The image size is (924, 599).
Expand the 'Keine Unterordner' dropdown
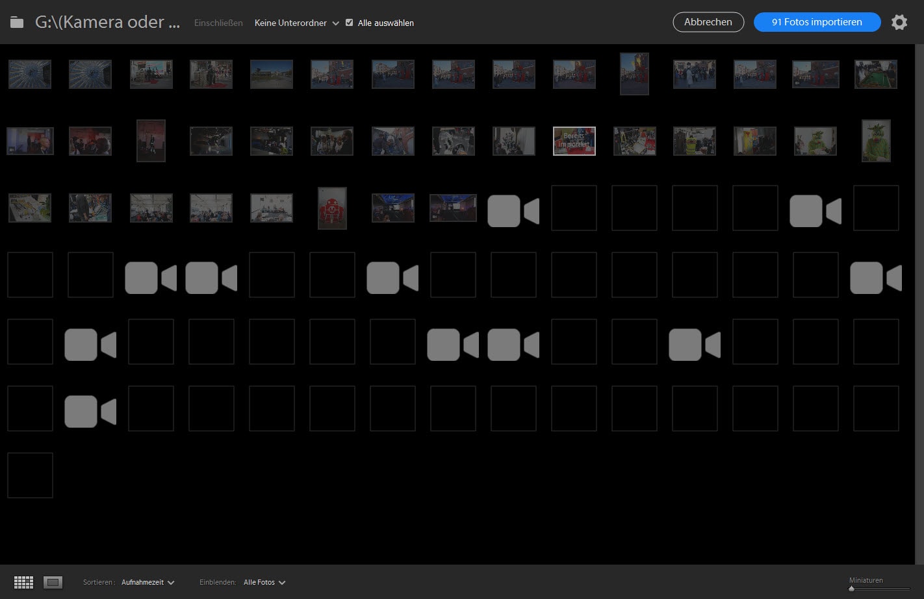[296, 23]
